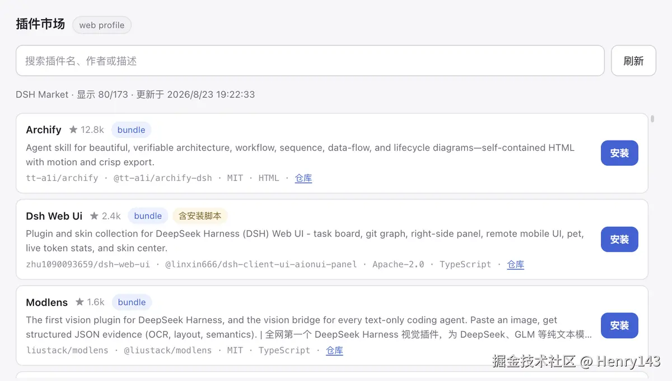
Task: Click the @linxin666/dsh-client-ui-aionui-panel package text
Action: click(261, 264)
